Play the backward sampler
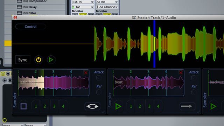This screenshot has height=126, width=224. click(213, 106)
